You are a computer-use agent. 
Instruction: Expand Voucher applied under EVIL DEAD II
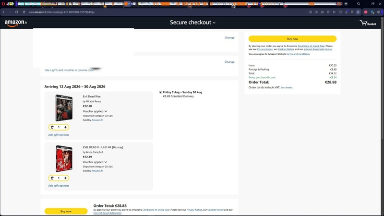[x=95, y=162]
